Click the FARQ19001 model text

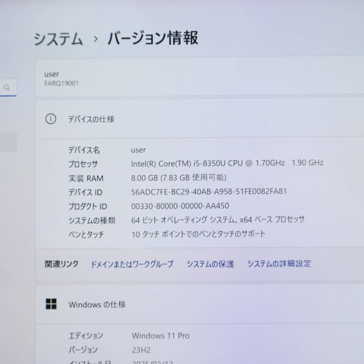62,83
